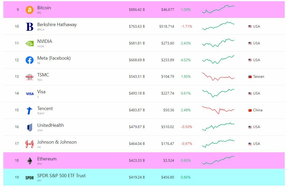This screenshot has width=286, height=187.
Task: Click the Visa logo icon
Action: point(29,94)
